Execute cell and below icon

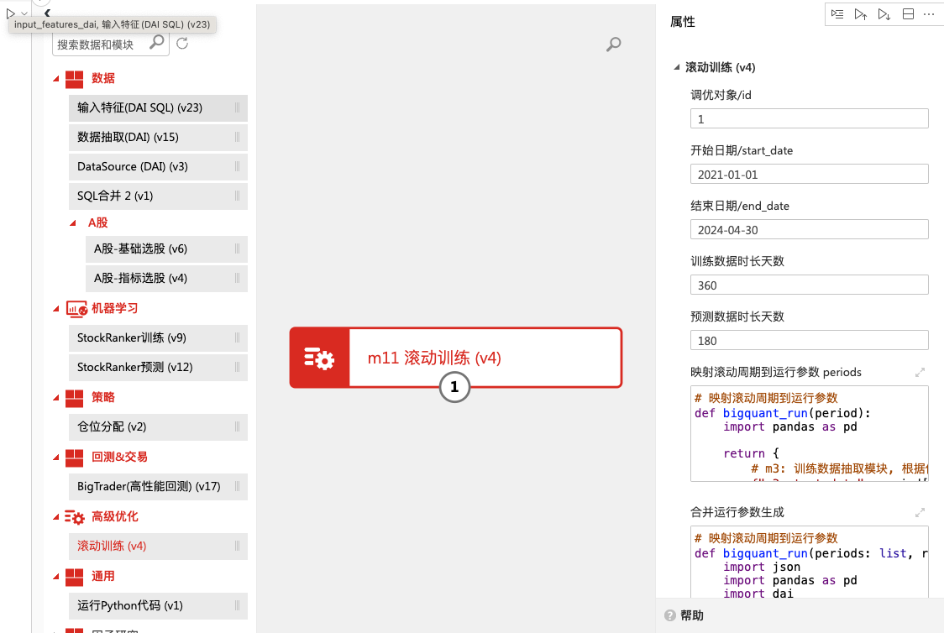click(884, 14)
